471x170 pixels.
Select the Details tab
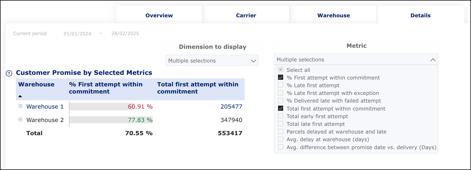pos(420,15)
